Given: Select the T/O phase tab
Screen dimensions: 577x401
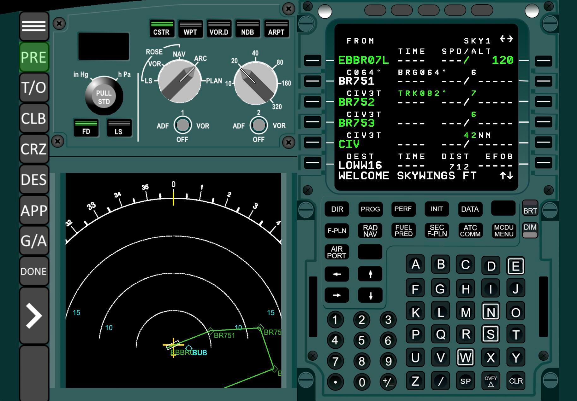Looking at the screenshot, I should [34, 87].
